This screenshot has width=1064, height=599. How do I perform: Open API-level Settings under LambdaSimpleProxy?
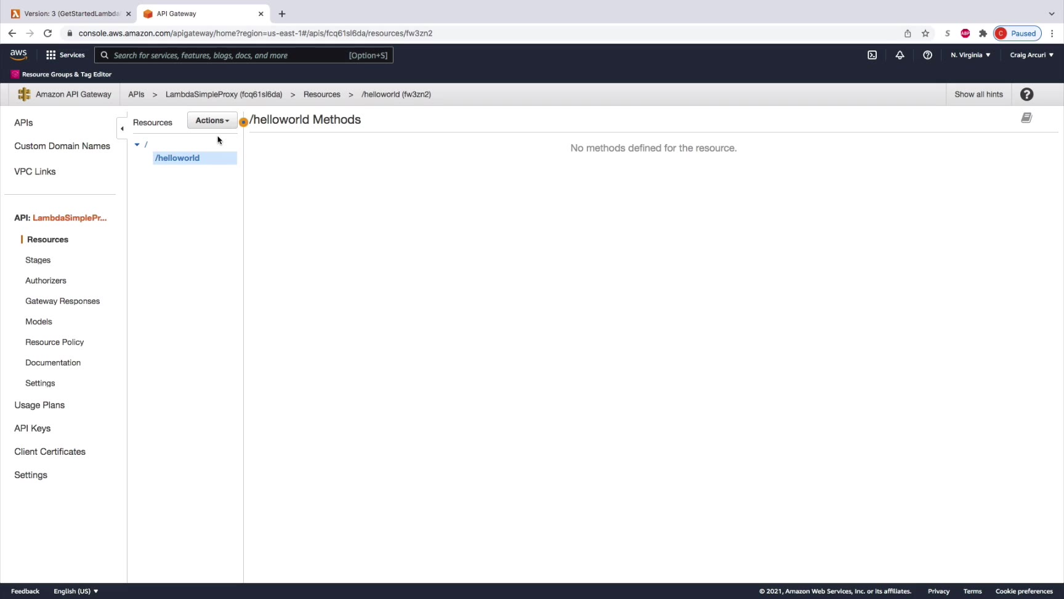(40, 383)
